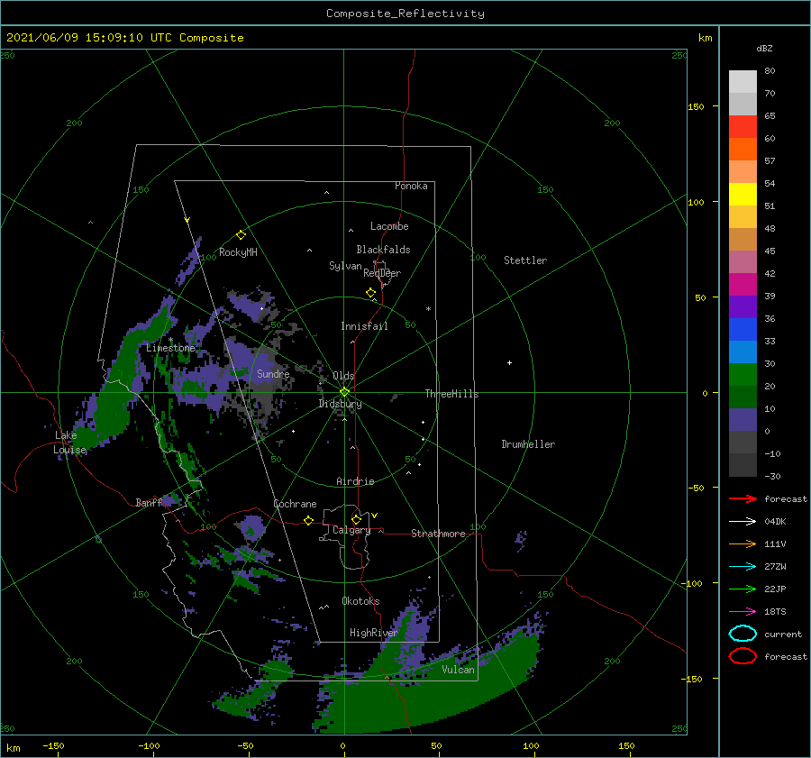Click the Cochrane town label

coord(295,504)
